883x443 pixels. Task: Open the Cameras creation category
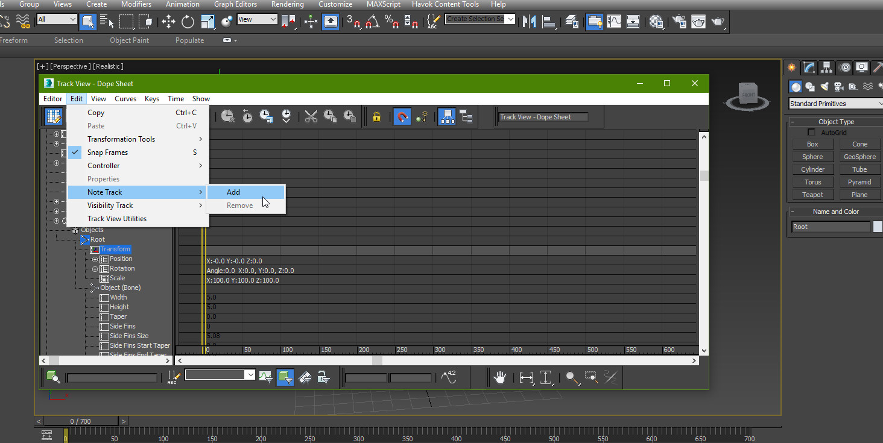click(x=838, y=86)
